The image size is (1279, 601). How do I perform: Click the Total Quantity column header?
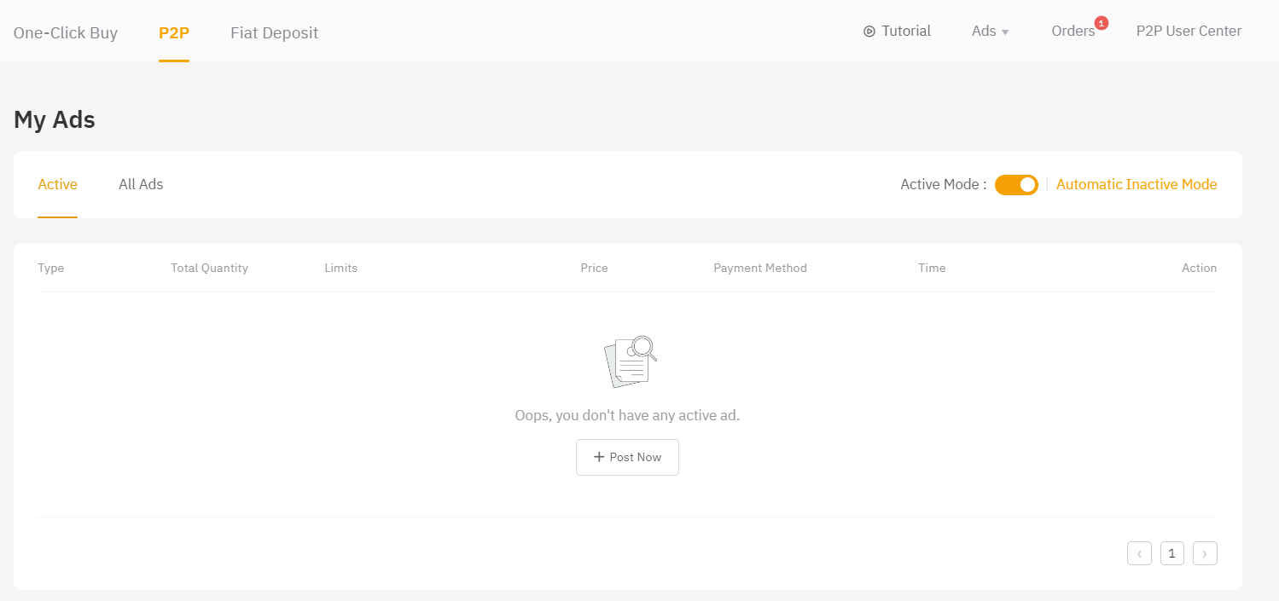coord(209,268)
